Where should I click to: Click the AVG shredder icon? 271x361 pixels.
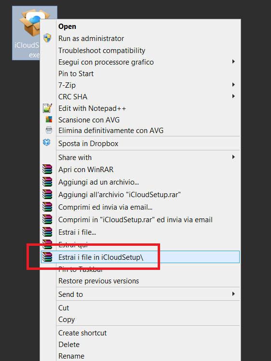point(49,130)
